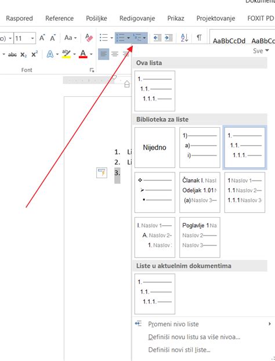The height and width of the screenshot is (361, 275).
Task: Open numbered list dropdown arrow
Action: click(128, 38)
